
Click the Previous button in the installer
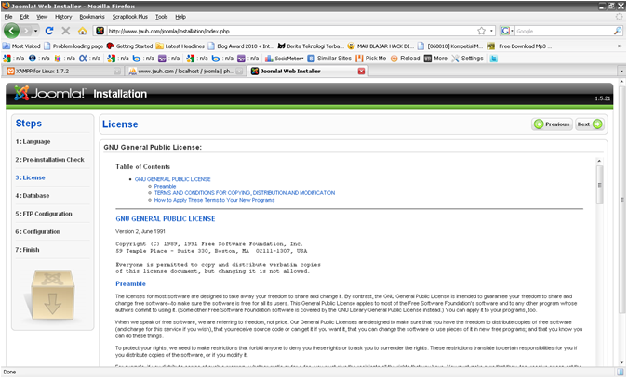tap(553, 124)
